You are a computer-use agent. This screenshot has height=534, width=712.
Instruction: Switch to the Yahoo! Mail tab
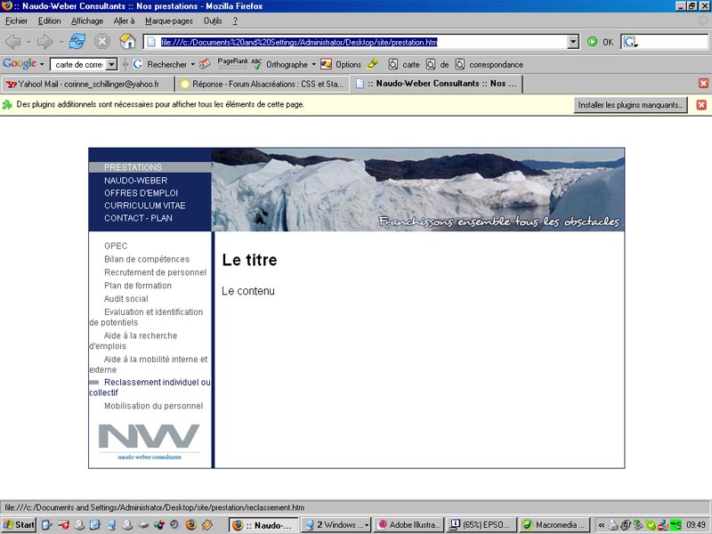[86, 84]
